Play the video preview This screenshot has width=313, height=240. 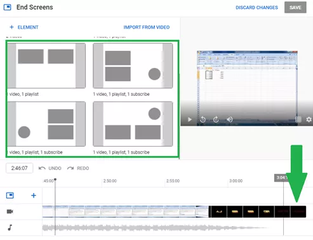tap(190, 119)
